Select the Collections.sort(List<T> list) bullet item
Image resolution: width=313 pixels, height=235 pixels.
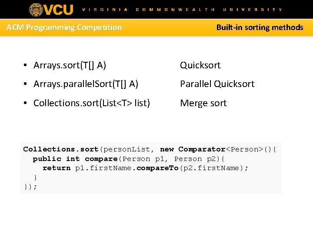(92, 103)
